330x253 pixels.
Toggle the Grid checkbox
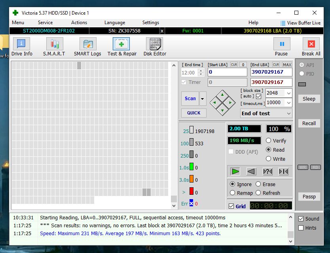tap(231, 206)
